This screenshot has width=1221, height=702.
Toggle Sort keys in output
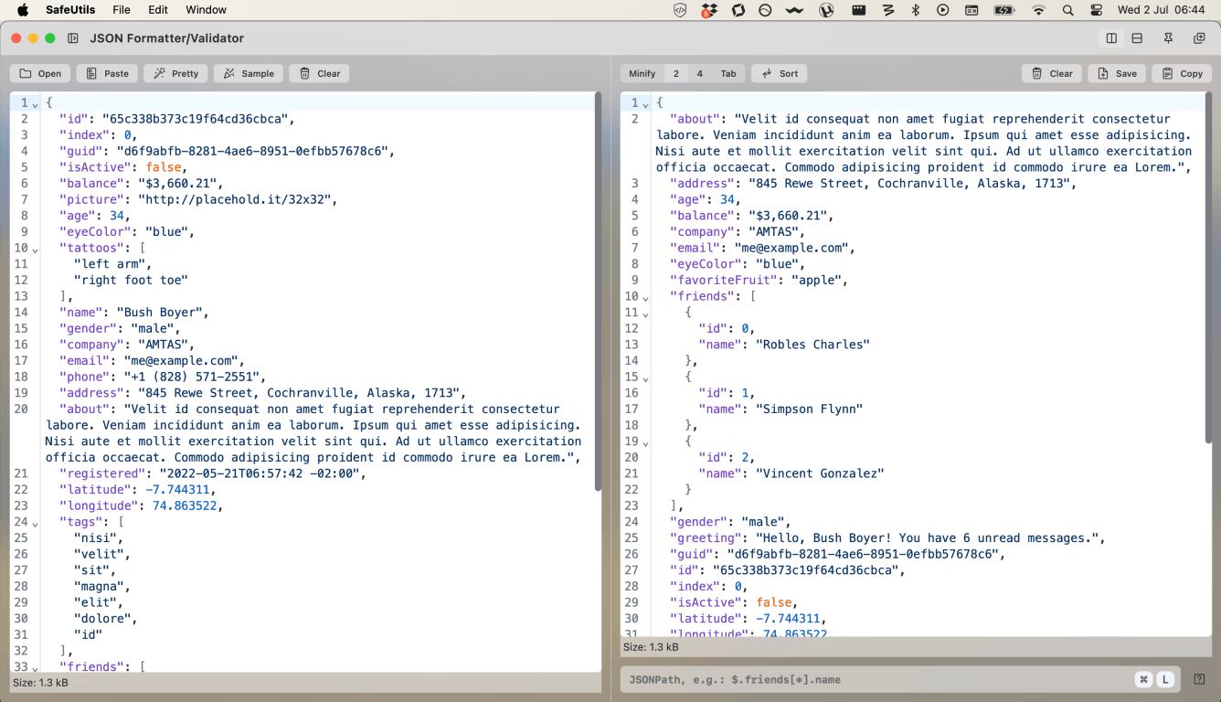[779, 74]
